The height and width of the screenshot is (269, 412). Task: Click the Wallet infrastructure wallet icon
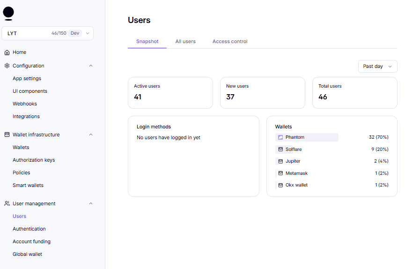click(x=7, y=134)
